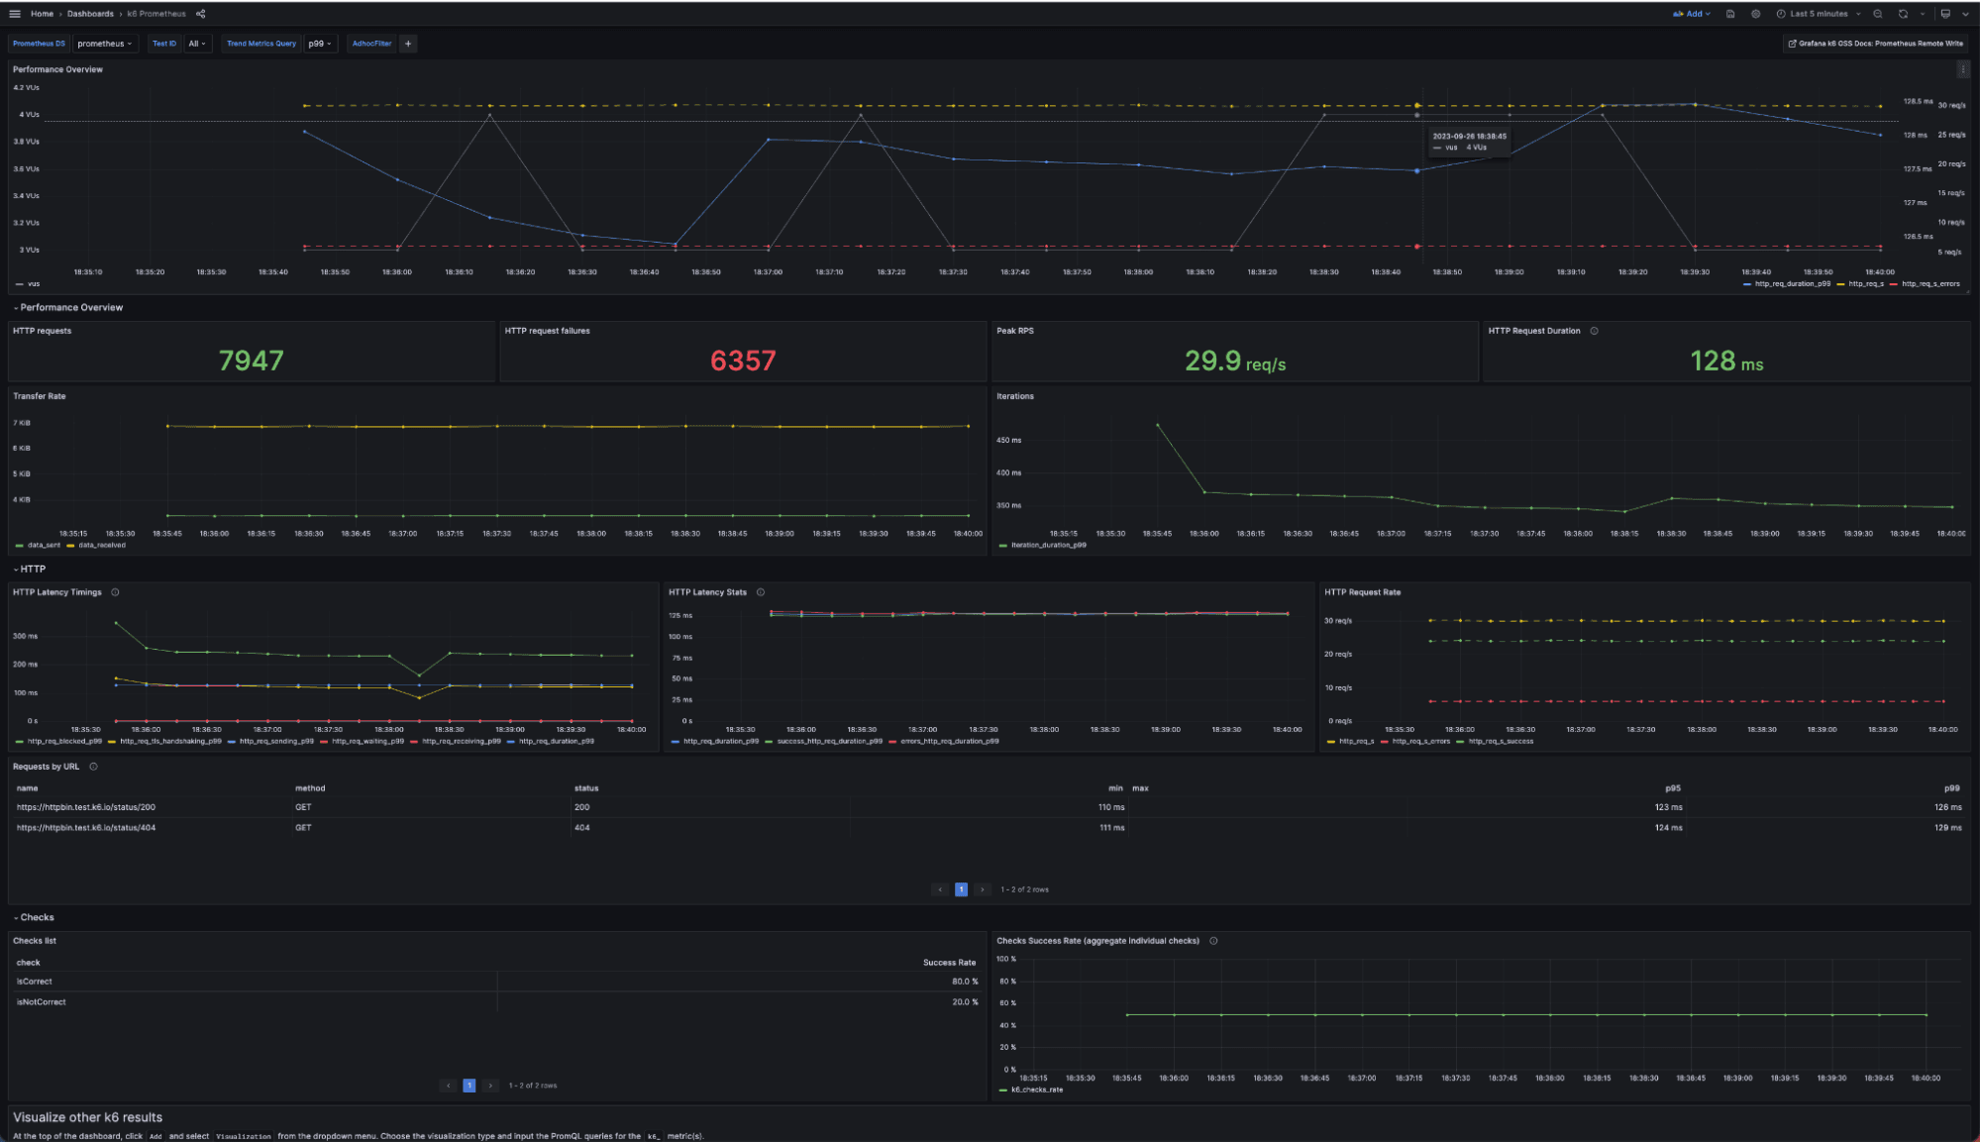Add a new AdhocFilter with the plus button
Viewport: 1980px width, 1142px height.
pos(407,44)
